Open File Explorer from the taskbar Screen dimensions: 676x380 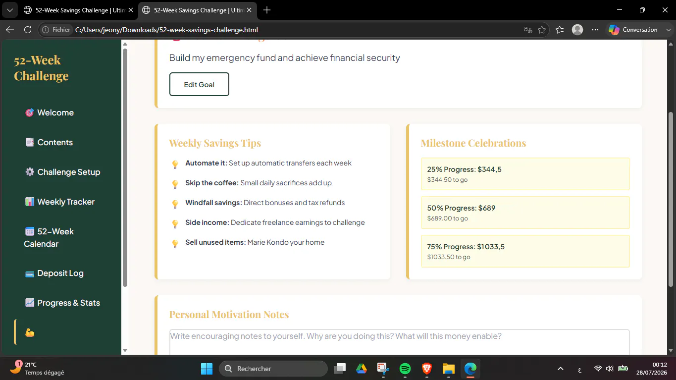[448, 369]
